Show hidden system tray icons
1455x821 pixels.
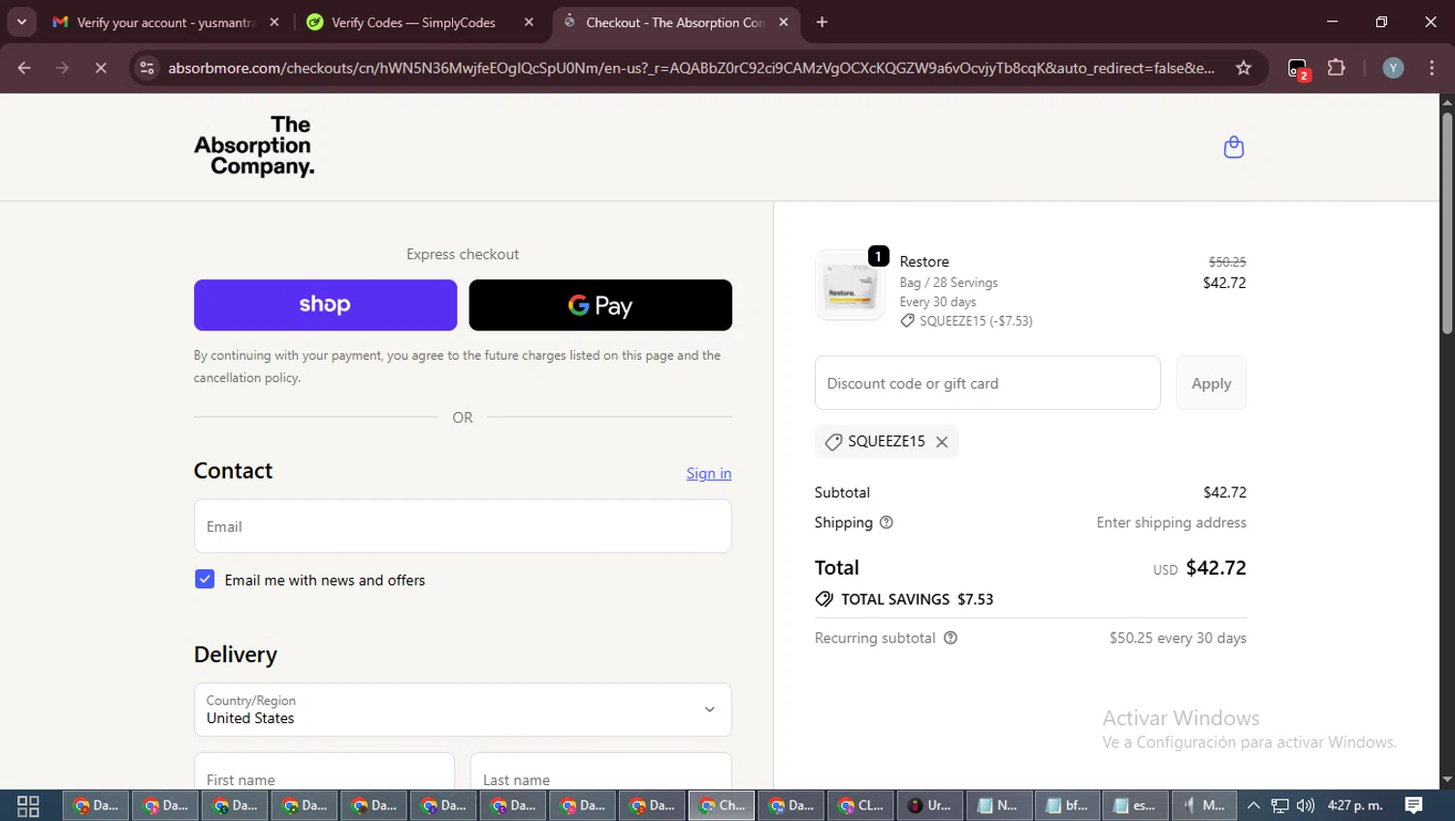(x=1253, y=805)
